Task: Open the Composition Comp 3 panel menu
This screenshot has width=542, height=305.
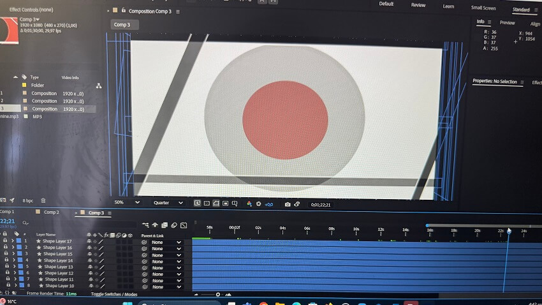Action: point(178,11)
